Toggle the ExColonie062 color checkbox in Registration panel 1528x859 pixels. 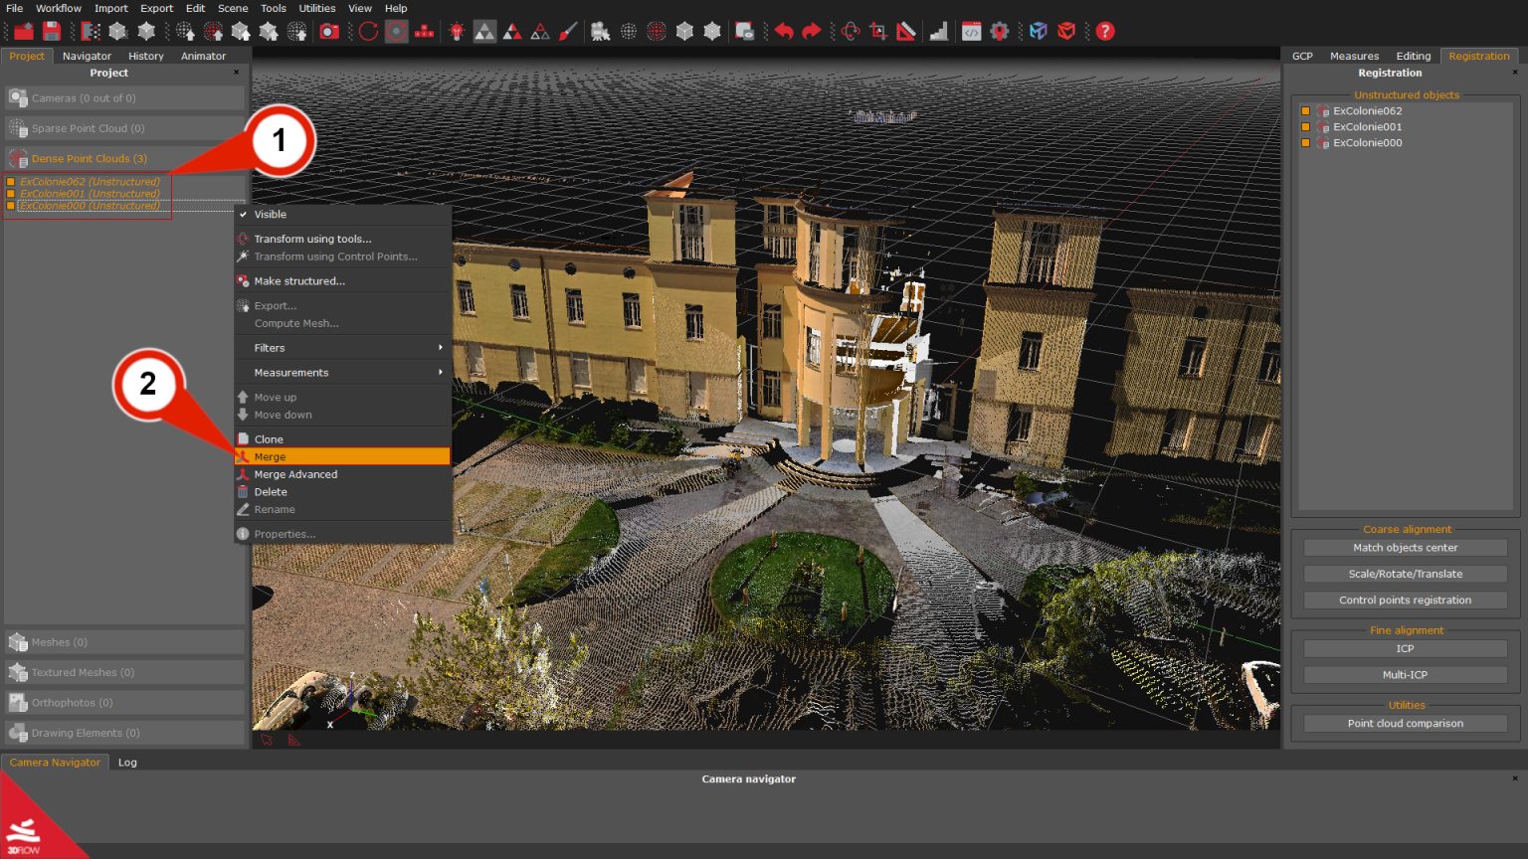[x=1306, y=111]
